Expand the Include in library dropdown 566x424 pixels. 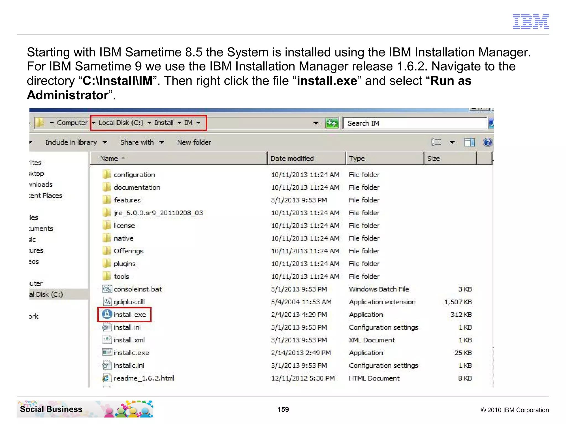click(x=105, y=142)
